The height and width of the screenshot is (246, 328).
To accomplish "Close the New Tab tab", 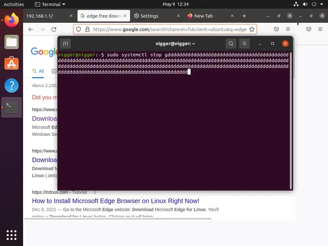I will point(232,16).
